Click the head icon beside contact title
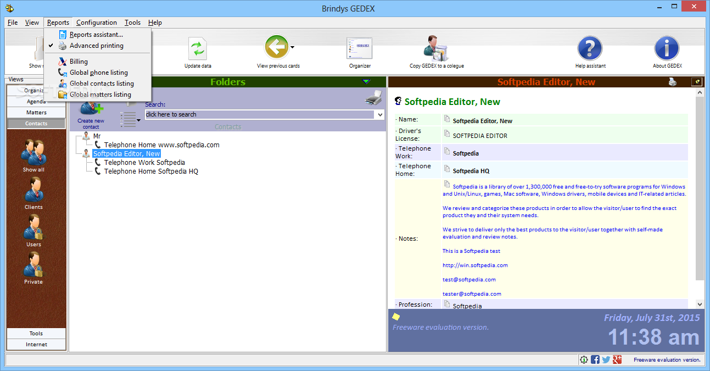The height and width of the screenshot is (371, 710). (x=398, y=101)
